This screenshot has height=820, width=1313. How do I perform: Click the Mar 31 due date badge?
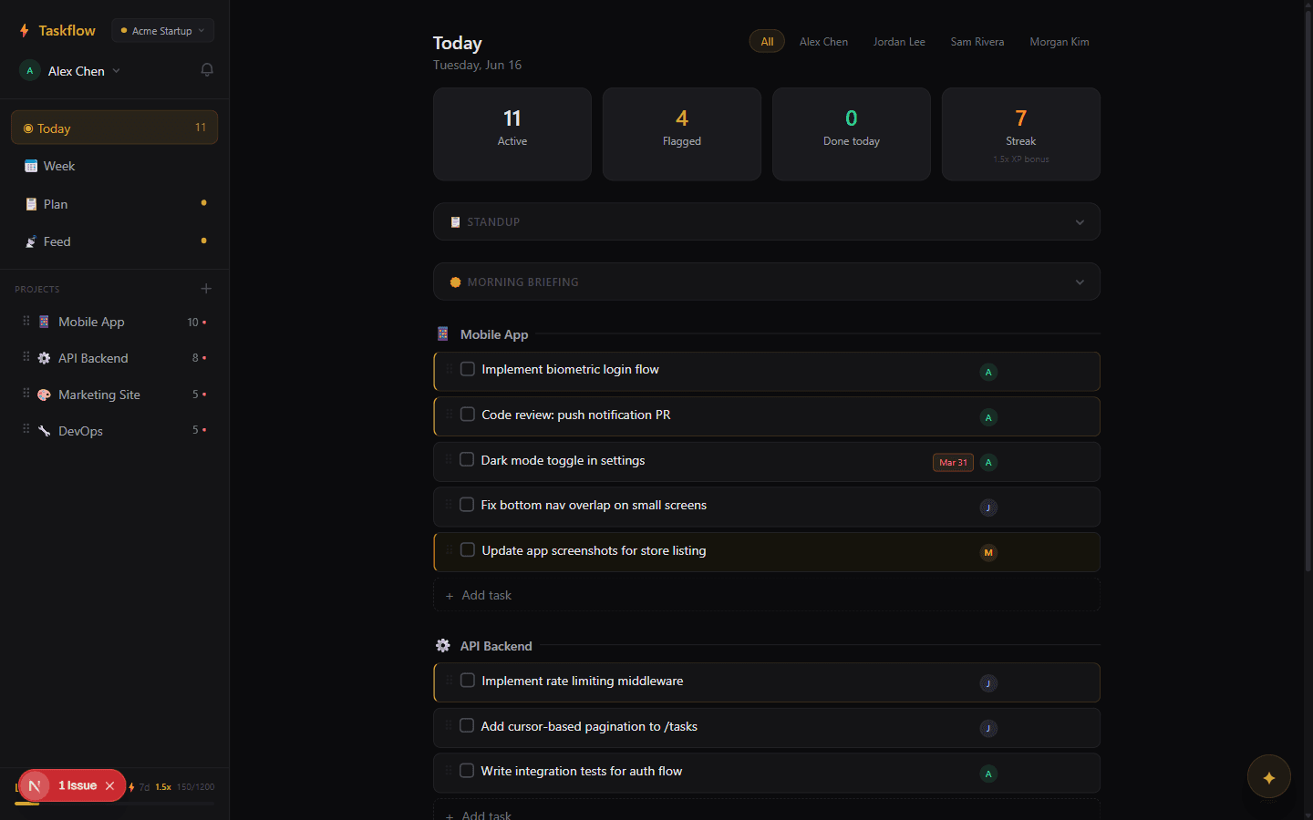953,462
